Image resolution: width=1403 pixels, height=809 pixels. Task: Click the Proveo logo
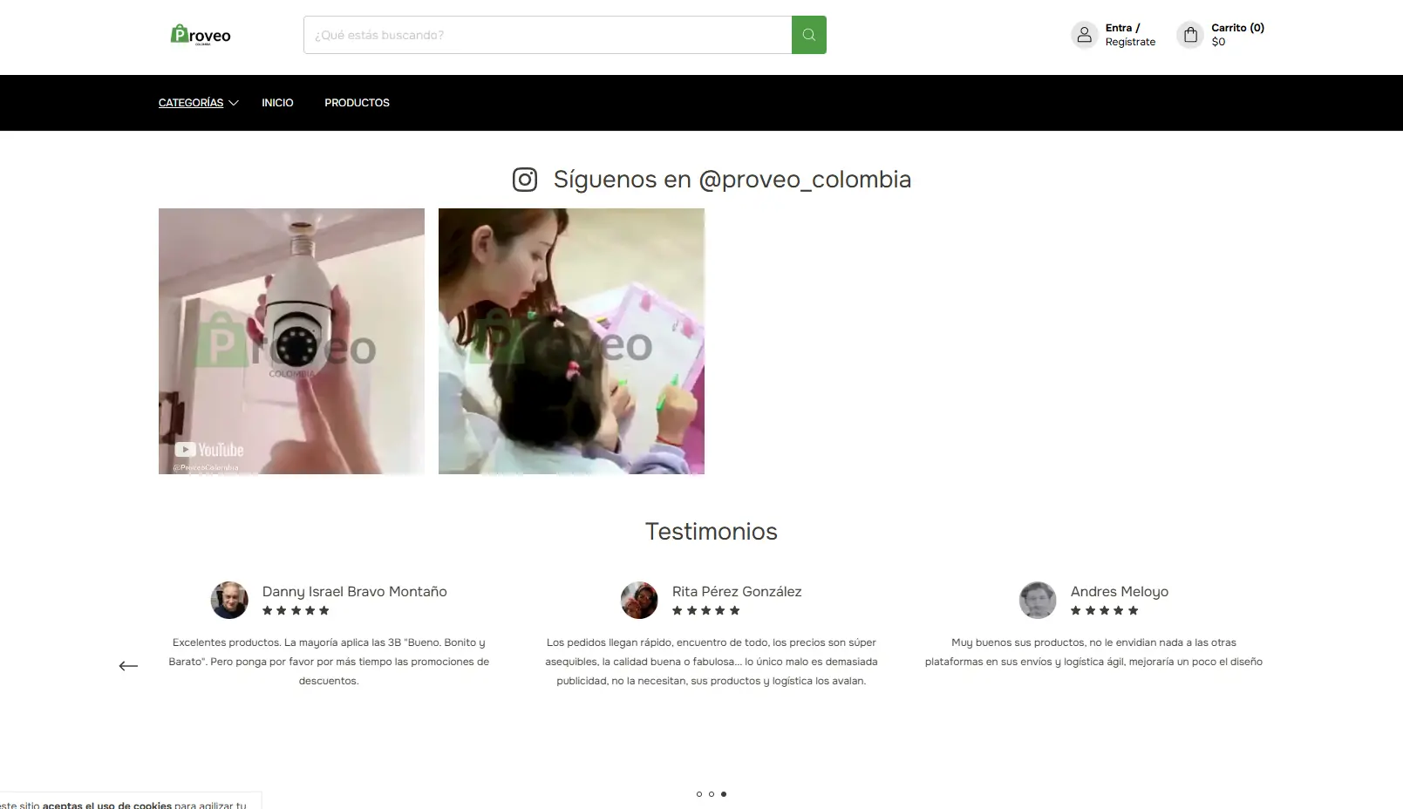click(x=201, y=35)
